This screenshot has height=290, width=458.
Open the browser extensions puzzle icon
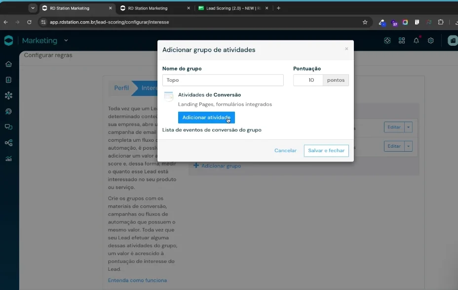click(440, 22)
